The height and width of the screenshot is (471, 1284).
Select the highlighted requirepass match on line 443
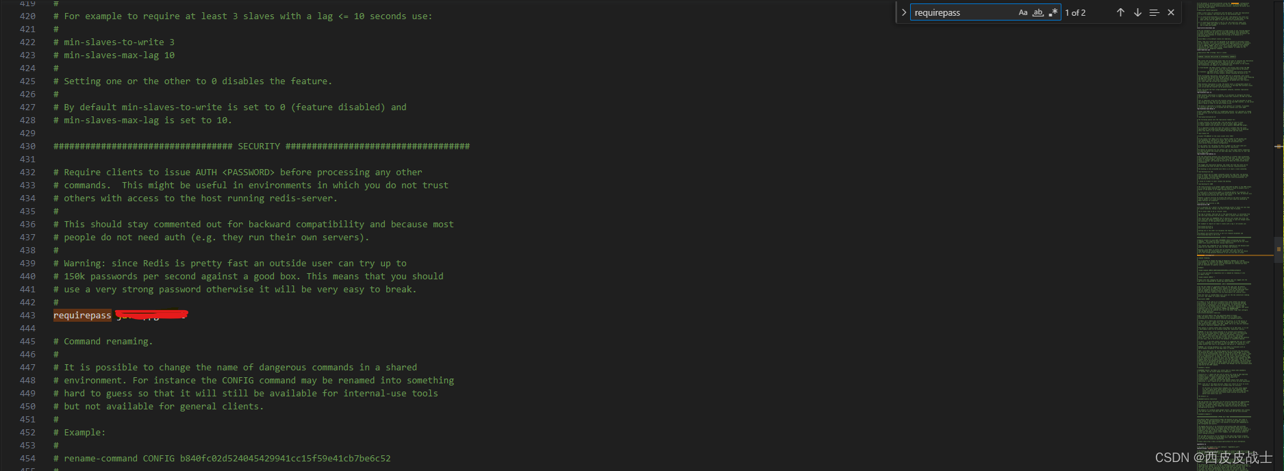point(82,315)
